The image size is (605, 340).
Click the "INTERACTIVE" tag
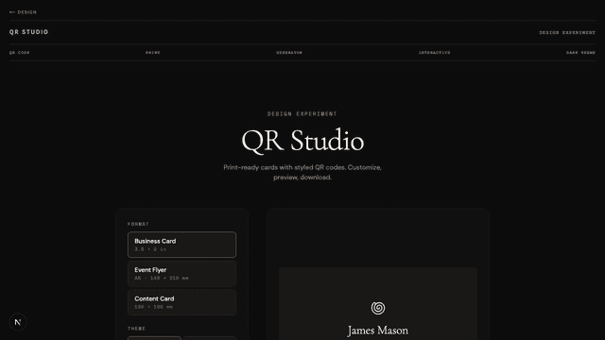(x=435, y=53)
